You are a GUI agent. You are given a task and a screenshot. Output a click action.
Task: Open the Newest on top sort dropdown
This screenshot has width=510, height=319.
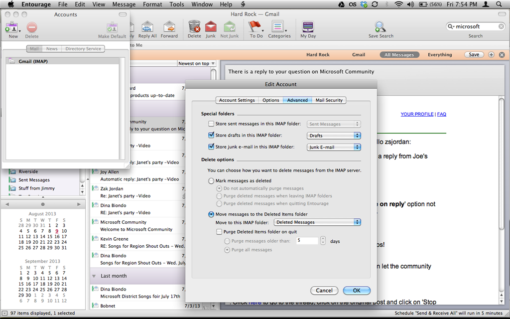coord(196,63)
